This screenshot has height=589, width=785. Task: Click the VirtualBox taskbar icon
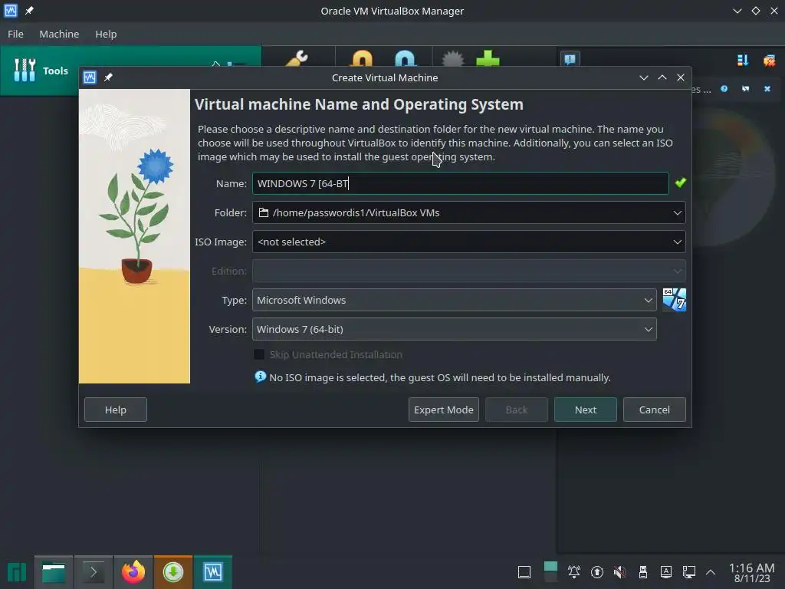tap(213, 572)
